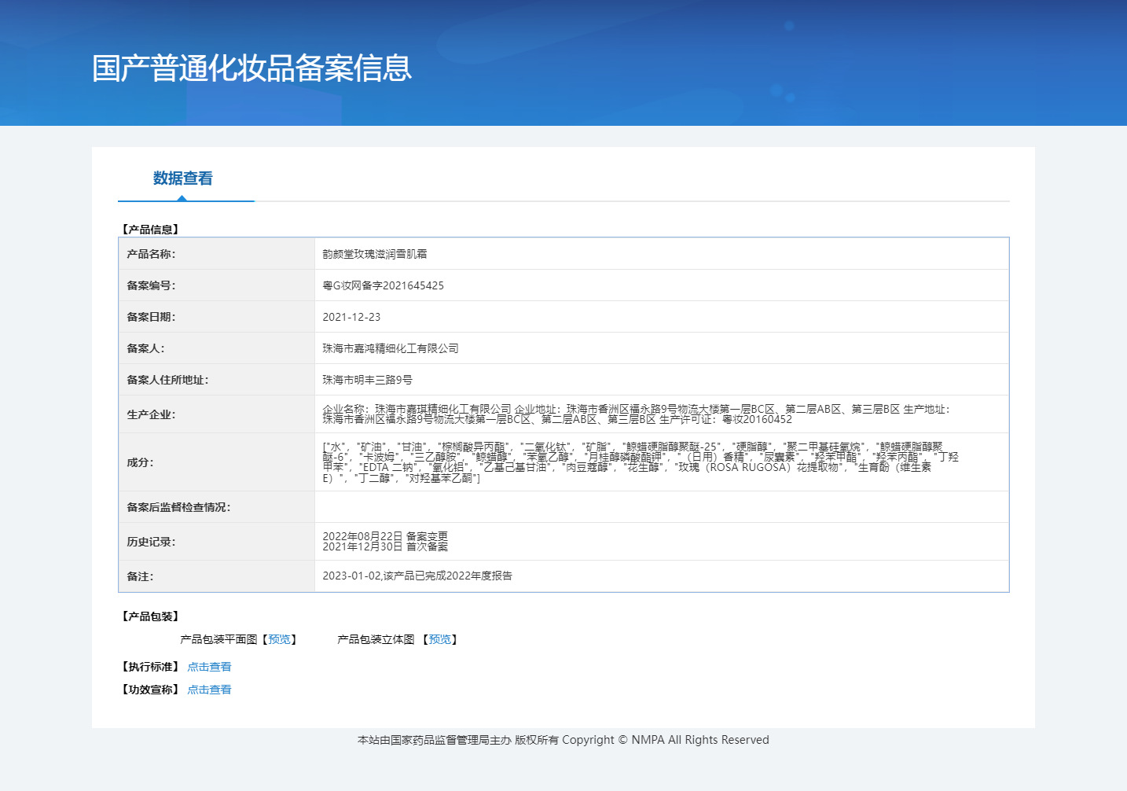Click address 珠海市明丰三路9号

coord(368,380)
